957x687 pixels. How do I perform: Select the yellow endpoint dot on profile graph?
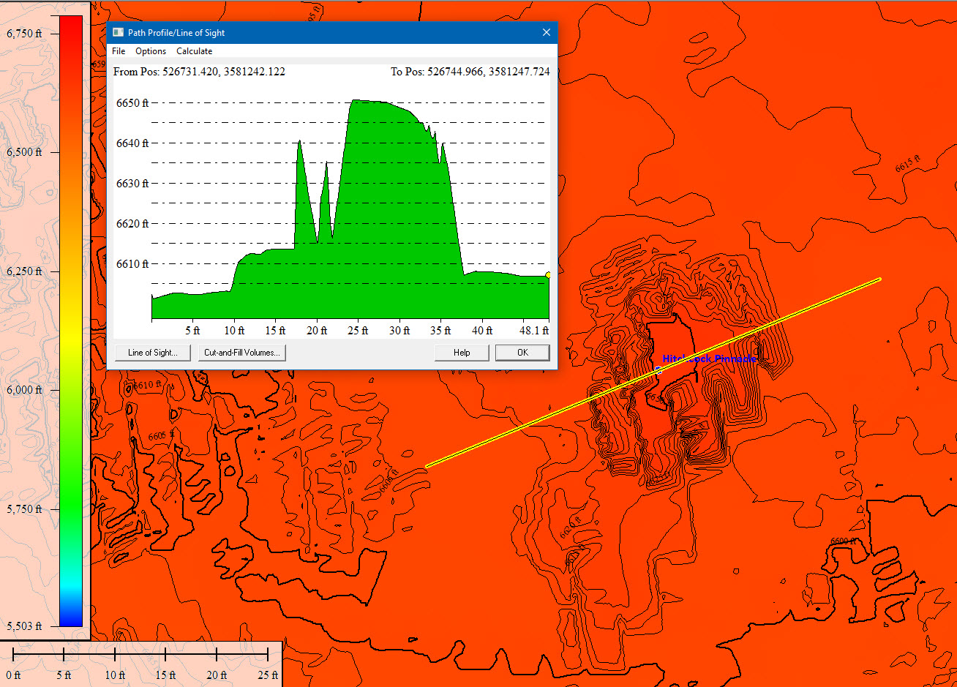pyautogui.click(x=548, y=275)
